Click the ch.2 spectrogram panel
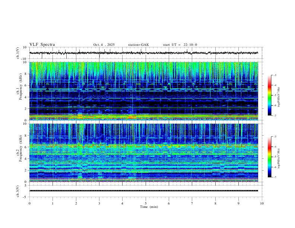Screen dimensions: 295x228 point(144,153)
